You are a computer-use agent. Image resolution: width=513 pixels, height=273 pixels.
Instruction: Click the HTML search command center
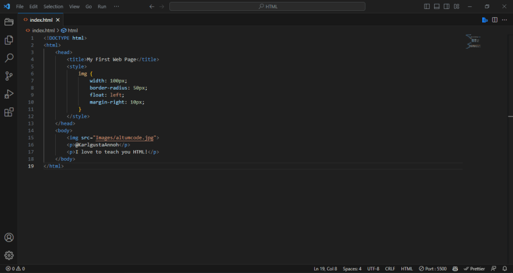(x=267, y=6)
